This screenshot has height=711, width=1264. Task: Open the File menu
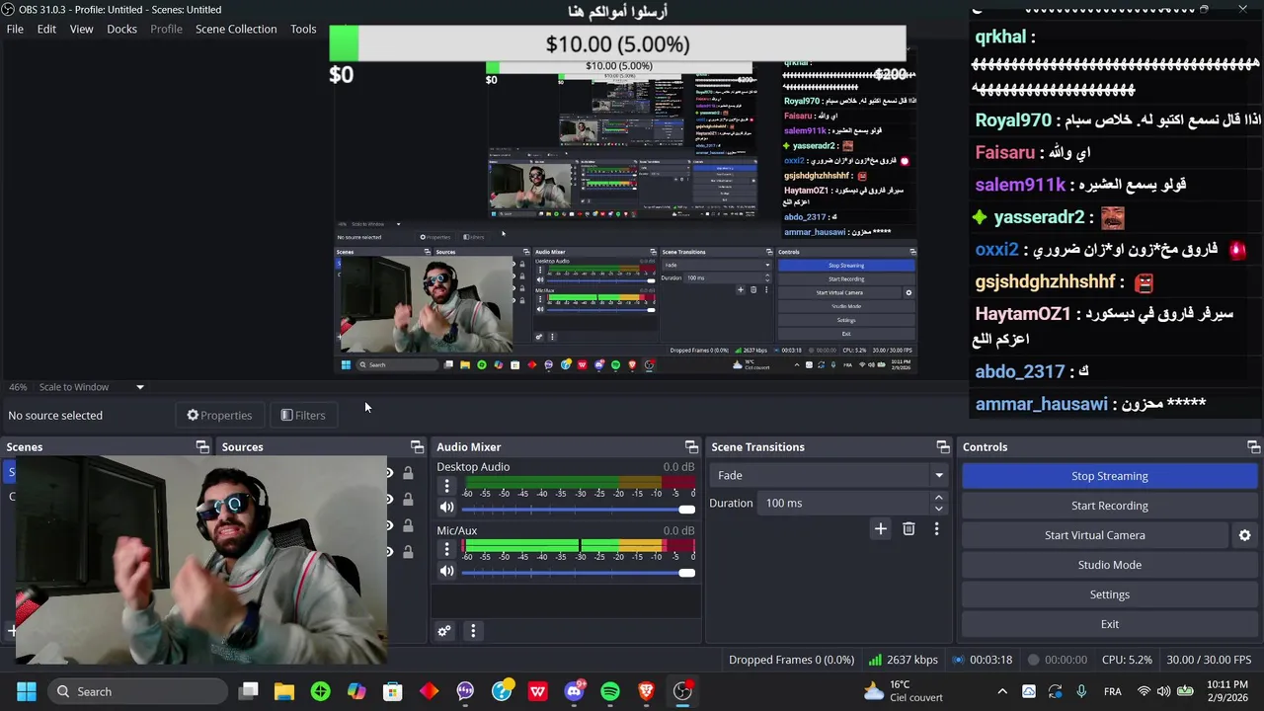15,29
